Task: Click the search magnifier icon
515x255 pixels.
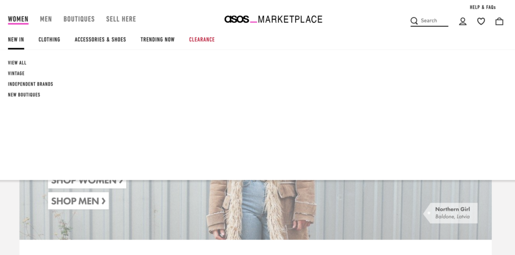Action: (414, 21)
